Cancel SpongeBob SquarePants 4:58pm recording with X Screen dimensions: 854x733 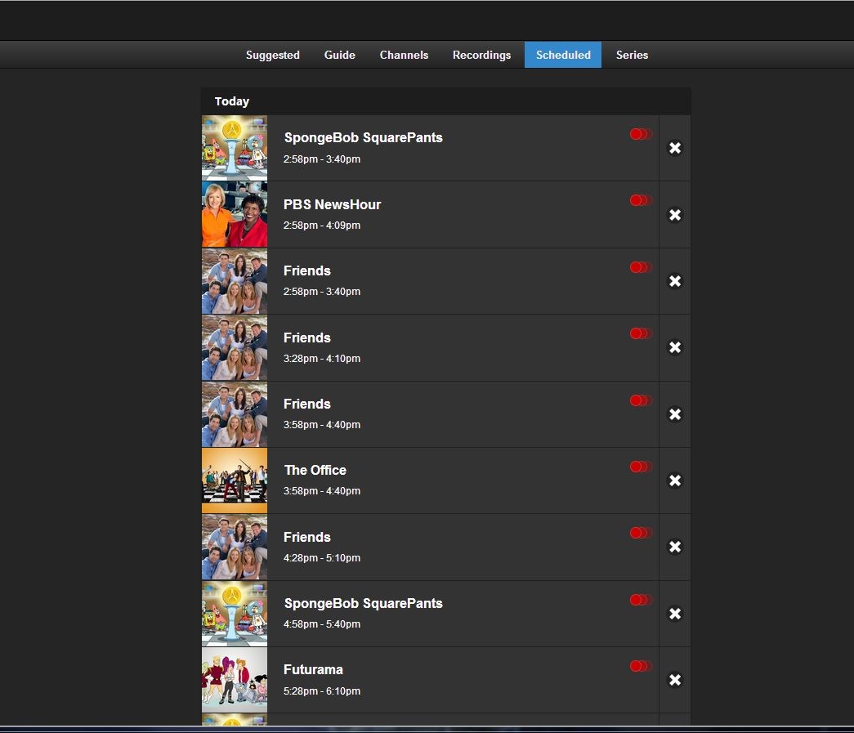(675, 614)
